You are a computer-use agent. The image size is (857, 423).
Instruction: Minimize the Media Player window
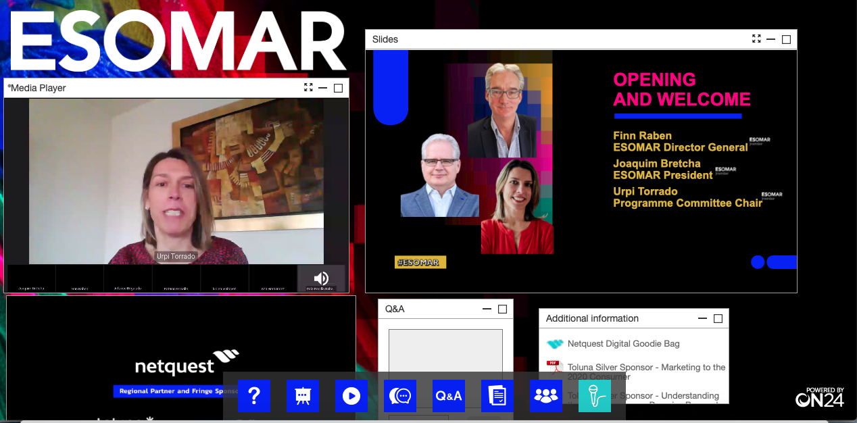point(323,88)
